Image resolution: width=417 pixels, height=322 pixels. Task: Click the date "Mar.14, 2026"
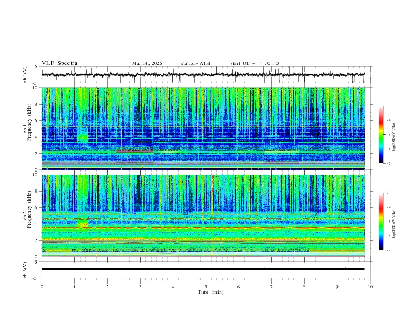coord(147,63)
